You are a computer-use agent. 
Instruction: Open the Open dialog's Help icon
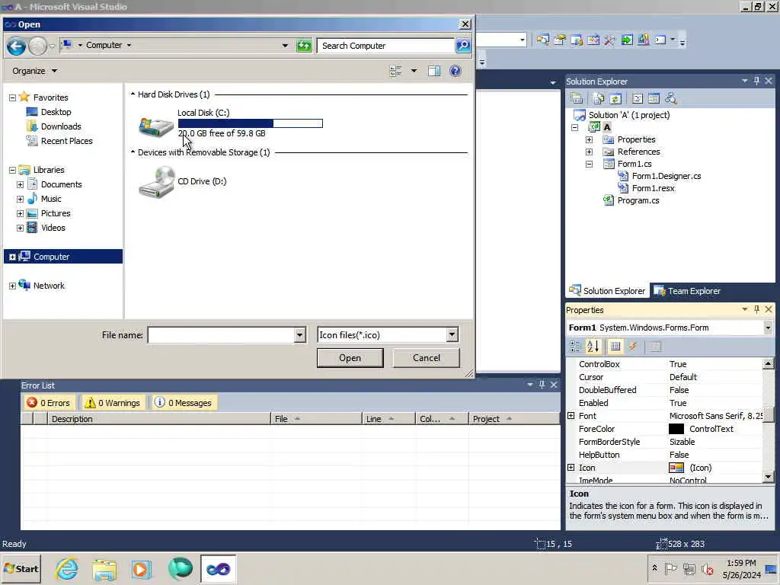tap(456, 71)
